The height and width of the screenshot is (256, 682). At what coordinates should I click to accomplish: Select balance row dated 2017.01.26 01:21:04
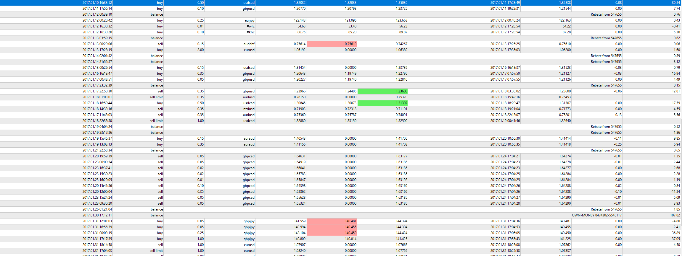[x=341, y=209]
